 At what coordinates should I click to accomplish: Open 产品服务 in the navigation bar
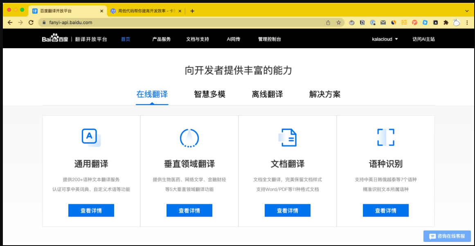point(161,39)
